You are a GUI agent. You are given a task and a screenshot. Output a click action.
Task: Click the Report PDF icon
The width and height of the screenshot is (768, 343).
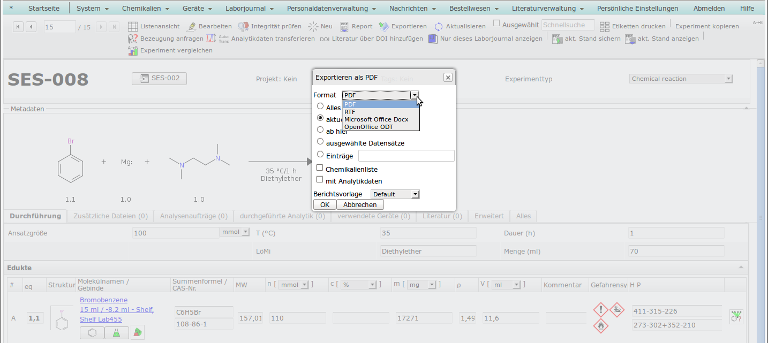pos(345,26)
